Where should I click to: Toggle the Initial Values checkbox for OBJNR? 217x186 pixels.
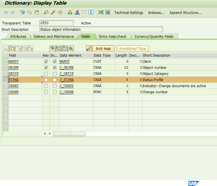(x=55, y=68)
